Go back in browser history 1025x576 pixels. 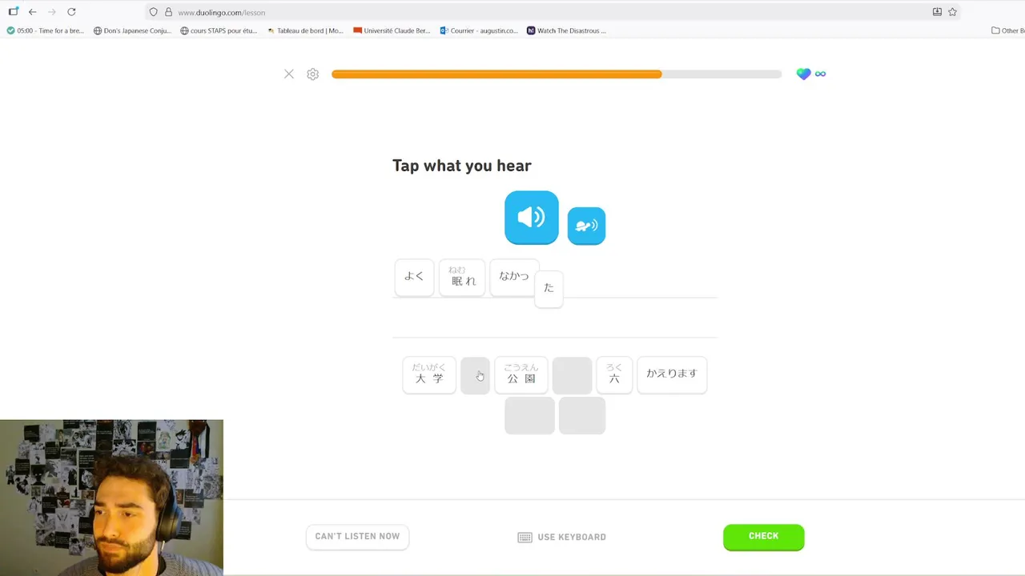(32, 12)
